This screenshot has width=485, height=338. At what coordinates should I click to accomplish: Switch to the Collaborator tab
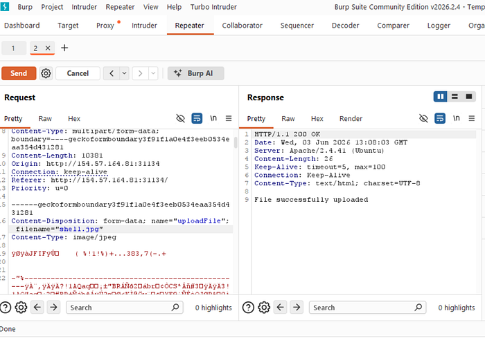tap(242, 26)
